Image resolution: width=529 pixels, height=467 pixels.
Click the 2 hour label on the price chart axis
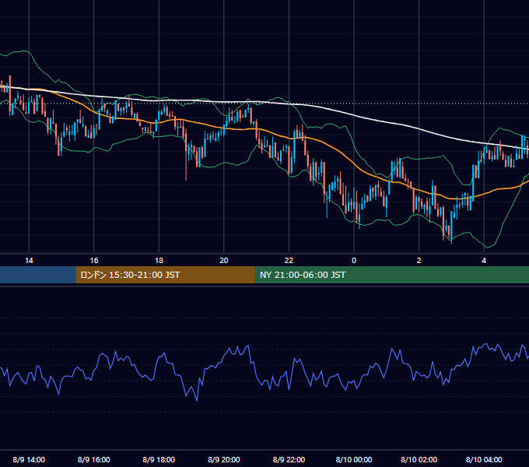coord(419,261)
